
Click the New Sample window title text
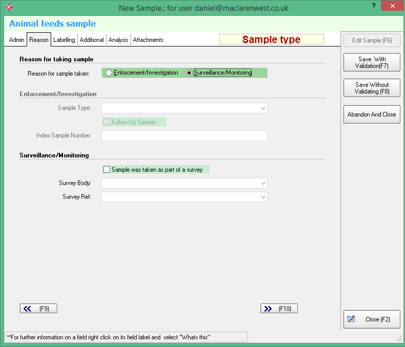click(x=204, y=8)
